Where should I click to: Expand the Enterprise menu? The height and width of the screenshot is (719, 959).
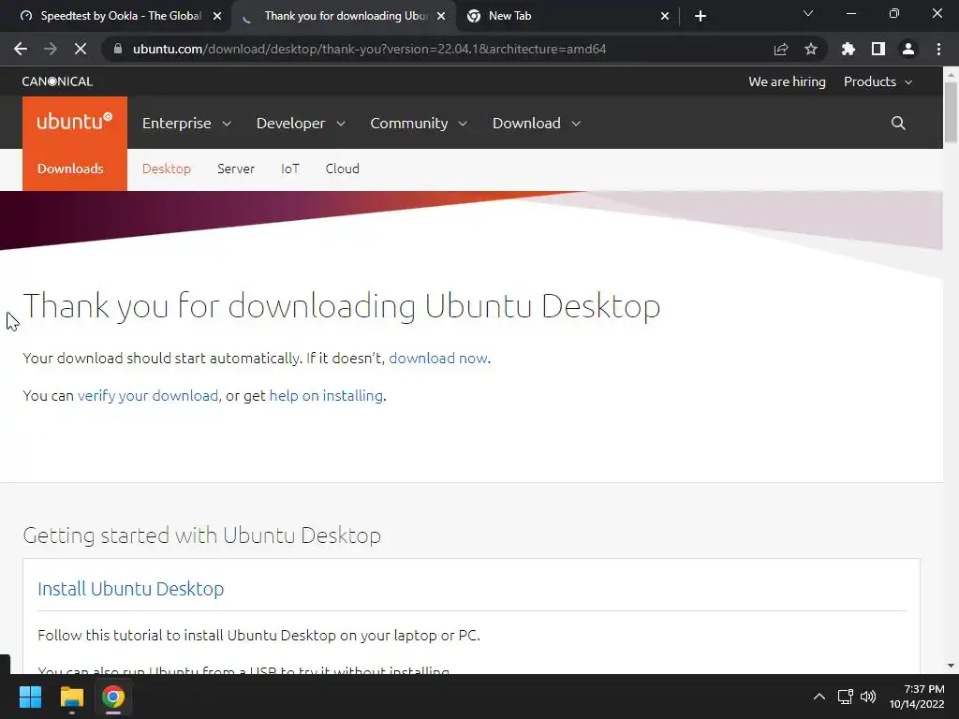pos(186,123)
